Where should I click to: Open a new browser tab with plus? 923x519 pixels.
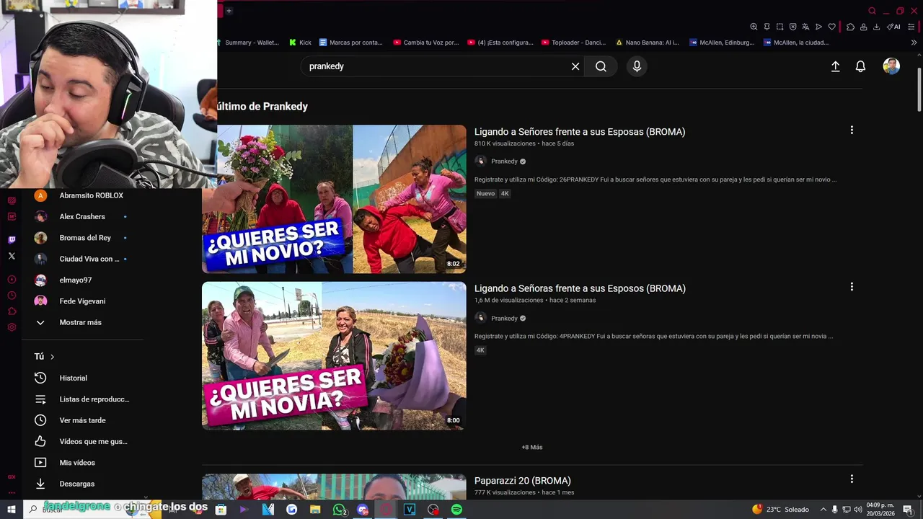coord(229,11)
